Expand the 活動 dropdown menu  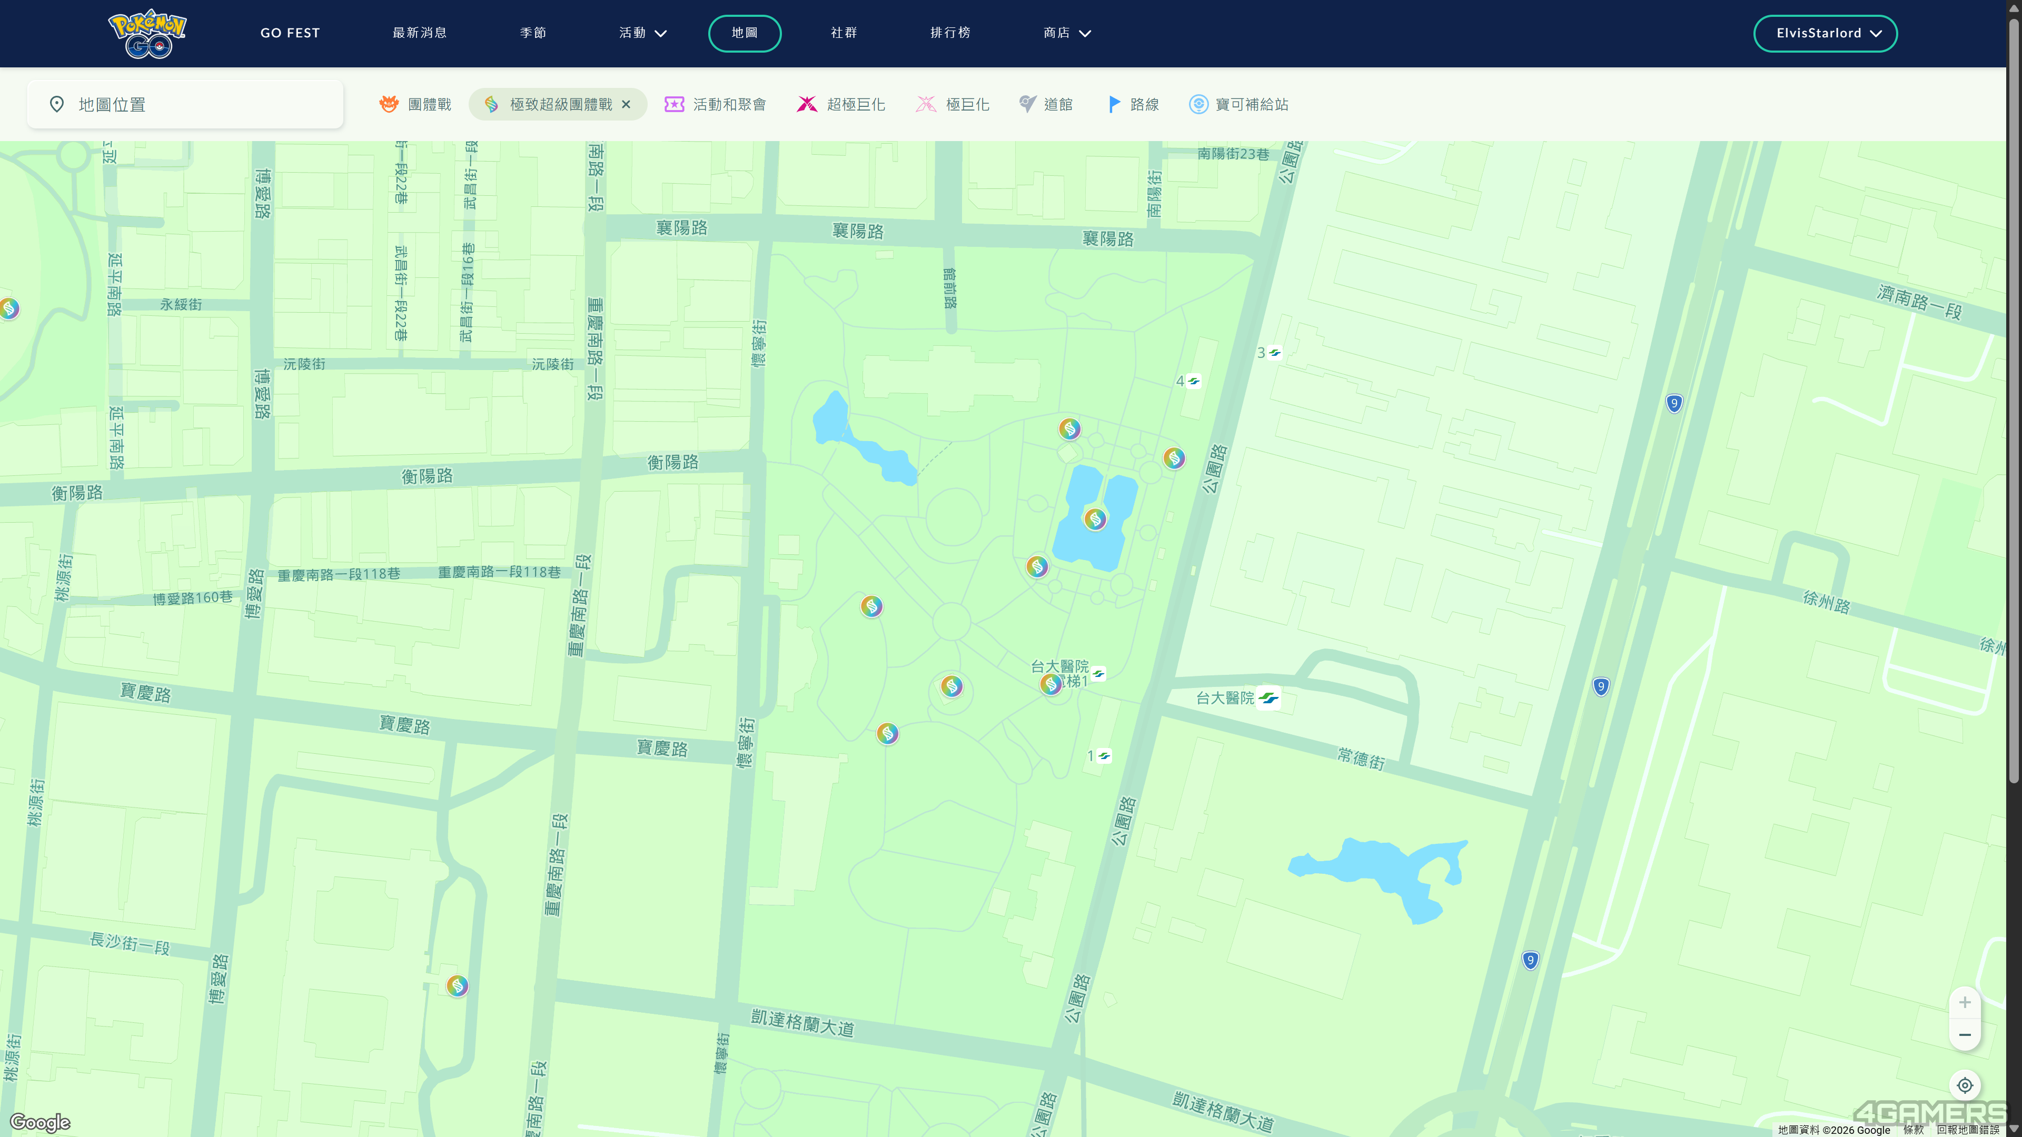(643, 33)
